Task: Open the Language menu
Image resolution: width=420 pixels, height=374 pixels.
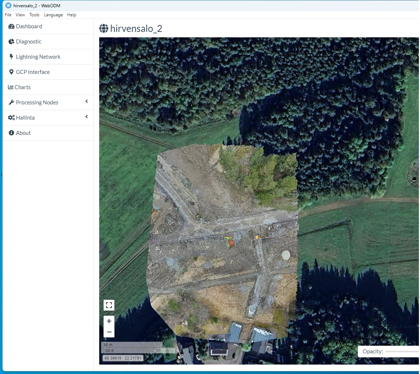Action: pos(53,15)
